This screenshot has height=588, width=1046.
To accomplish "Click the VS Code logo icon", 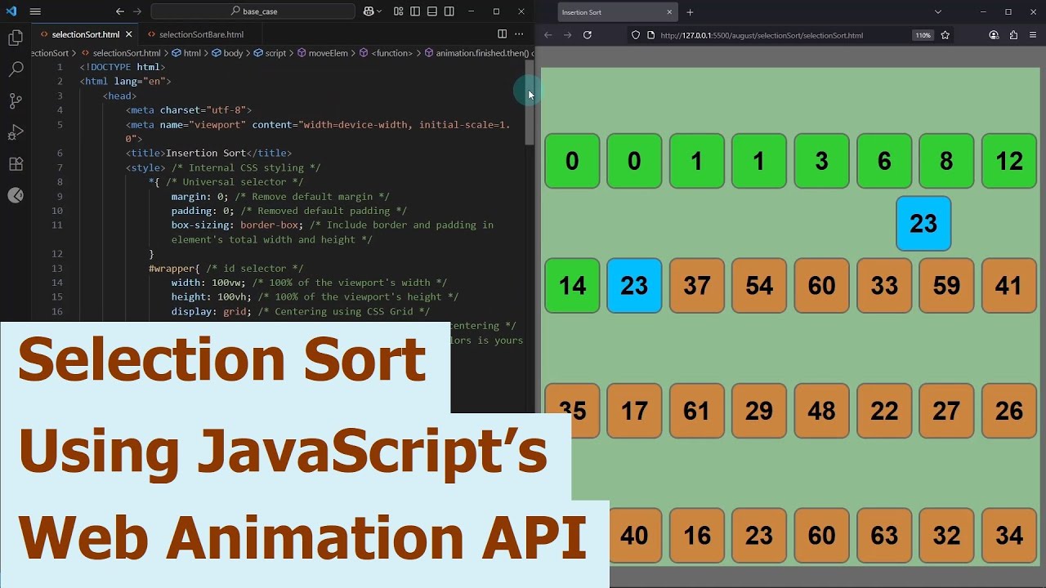I will (x=11, y=11).
